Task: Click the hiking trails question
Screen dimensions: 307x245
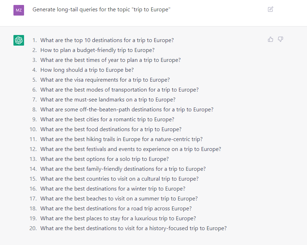Action: pyautogui.click(x=121, y=139)
